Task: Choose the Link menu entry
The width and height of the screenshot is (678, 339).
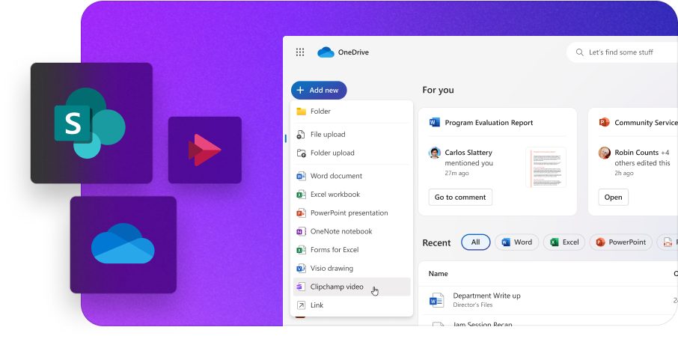Action: coord(352,305)
